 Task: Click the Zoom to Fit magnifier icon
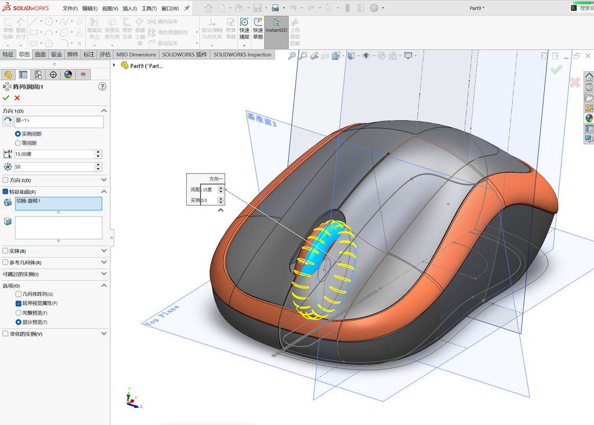coord(292,56)
